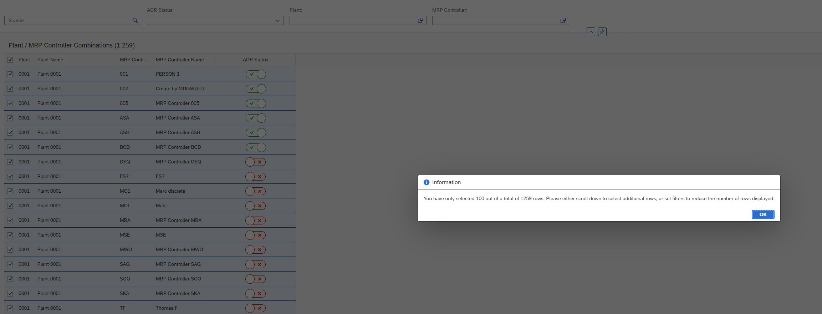Screen dimensions: 822x314
Task: Uncheck the Marc discrete row checkbox
Action: tap(10, 191)
